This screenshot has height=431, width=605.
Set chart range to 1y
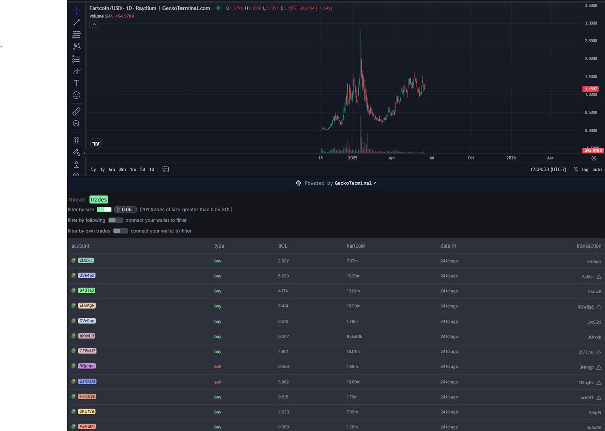point(103,169)
